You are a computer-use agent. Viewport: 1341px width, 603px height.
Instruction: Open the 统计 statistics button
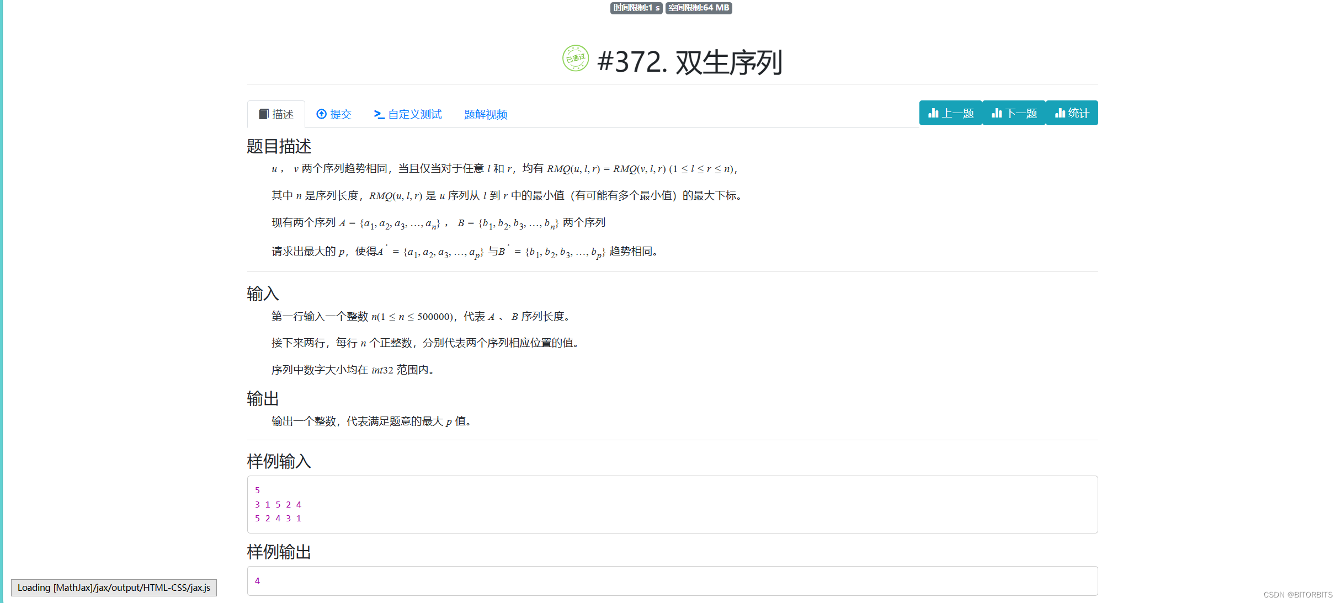click(1078, 113)
